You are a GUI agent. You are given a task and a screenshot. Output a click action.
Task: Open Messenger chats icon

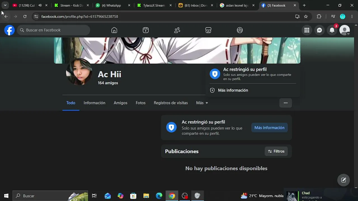tap(319, 30)
